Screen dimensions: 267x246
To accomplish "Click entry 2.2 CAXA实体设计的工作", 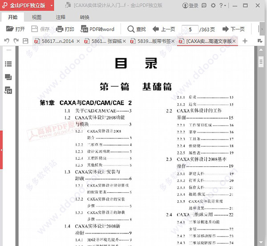I will pyautogui.click(x=194, y=111).
